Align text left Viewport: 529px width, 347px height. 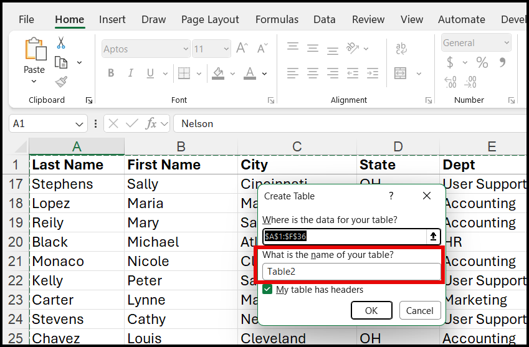point(293,73)
